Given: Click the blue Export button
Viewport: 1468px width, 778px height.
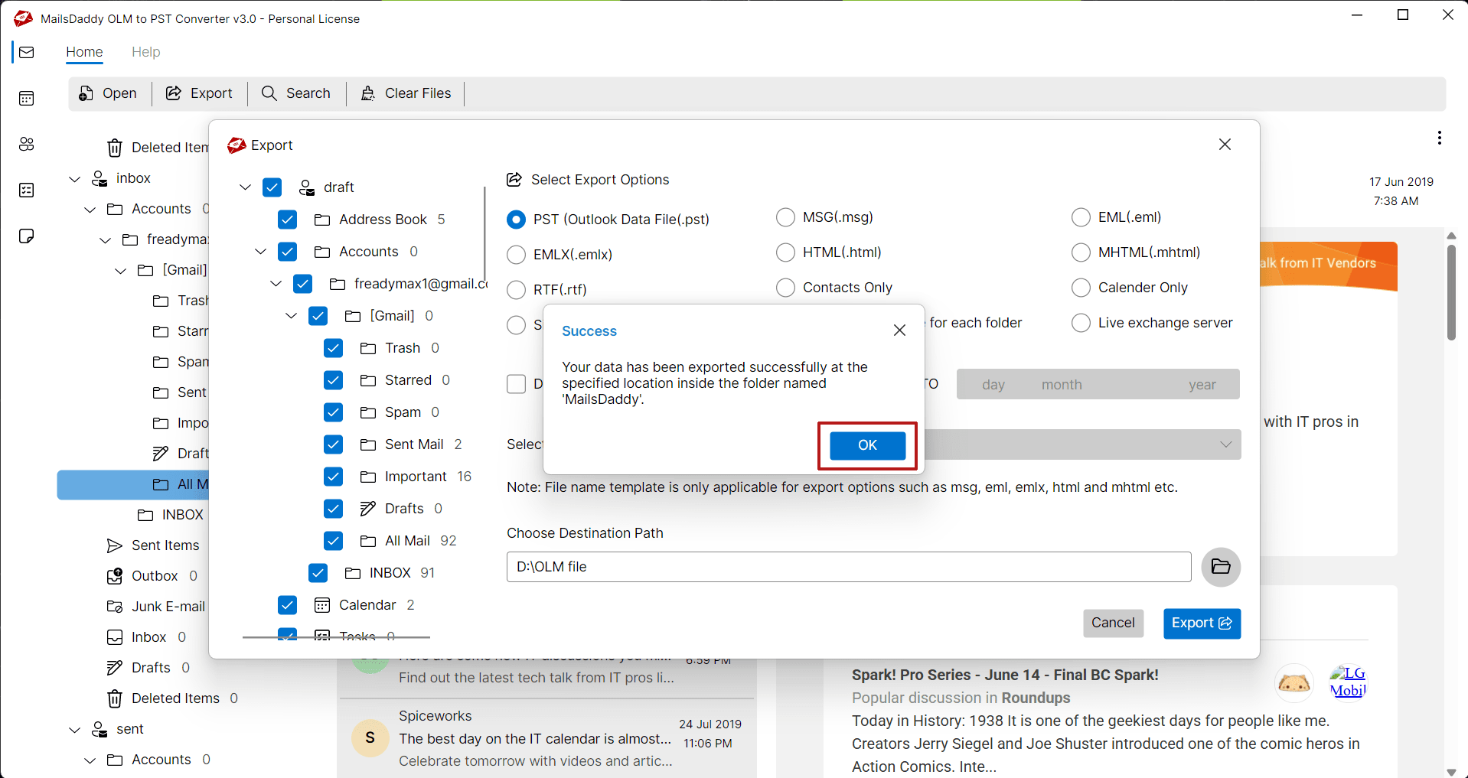Looking at the screenshot, I should pos(1202,623).
